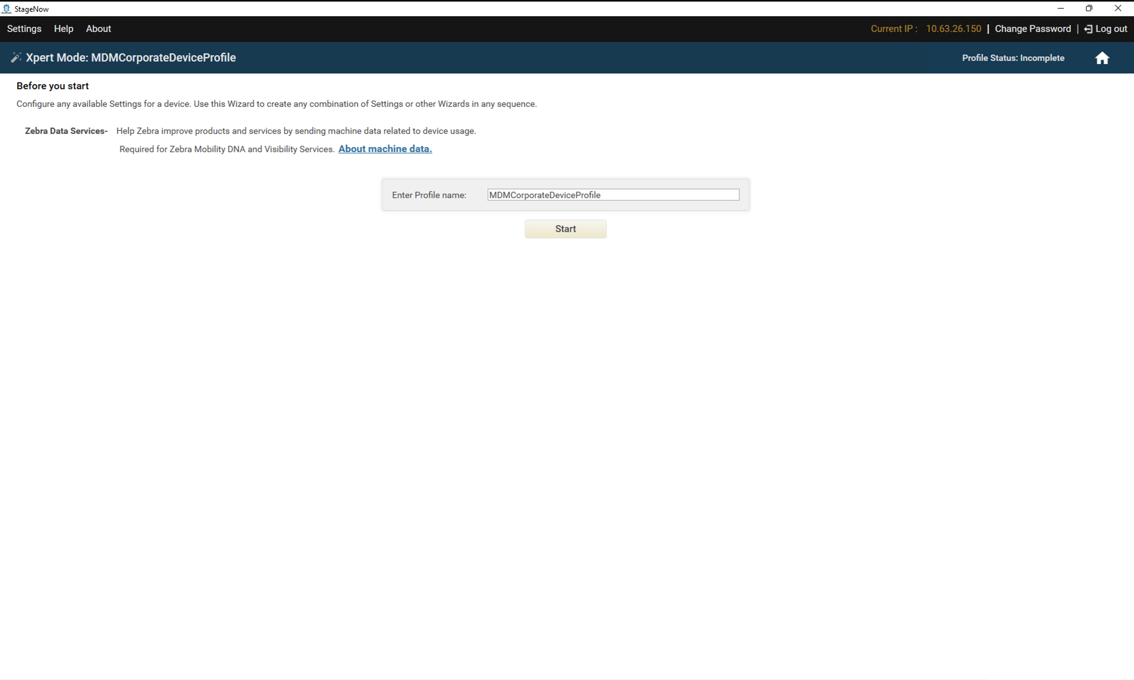
Task: Click the current IP address 10.63.26.150
Action: (953, 29)
